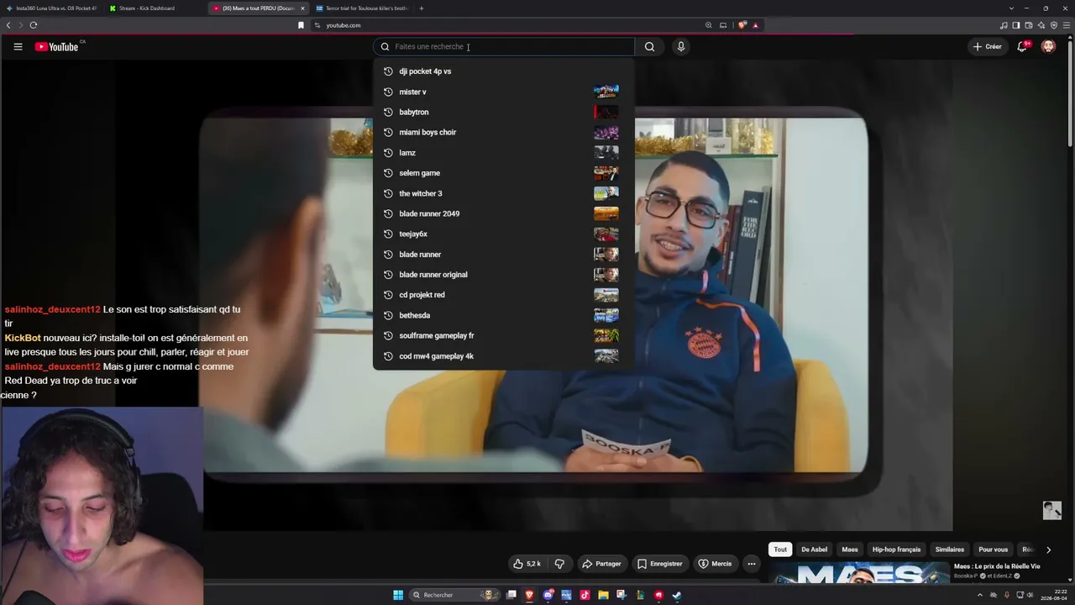
Task: Choose suggestion "mister v"
Action: point(504,92)
